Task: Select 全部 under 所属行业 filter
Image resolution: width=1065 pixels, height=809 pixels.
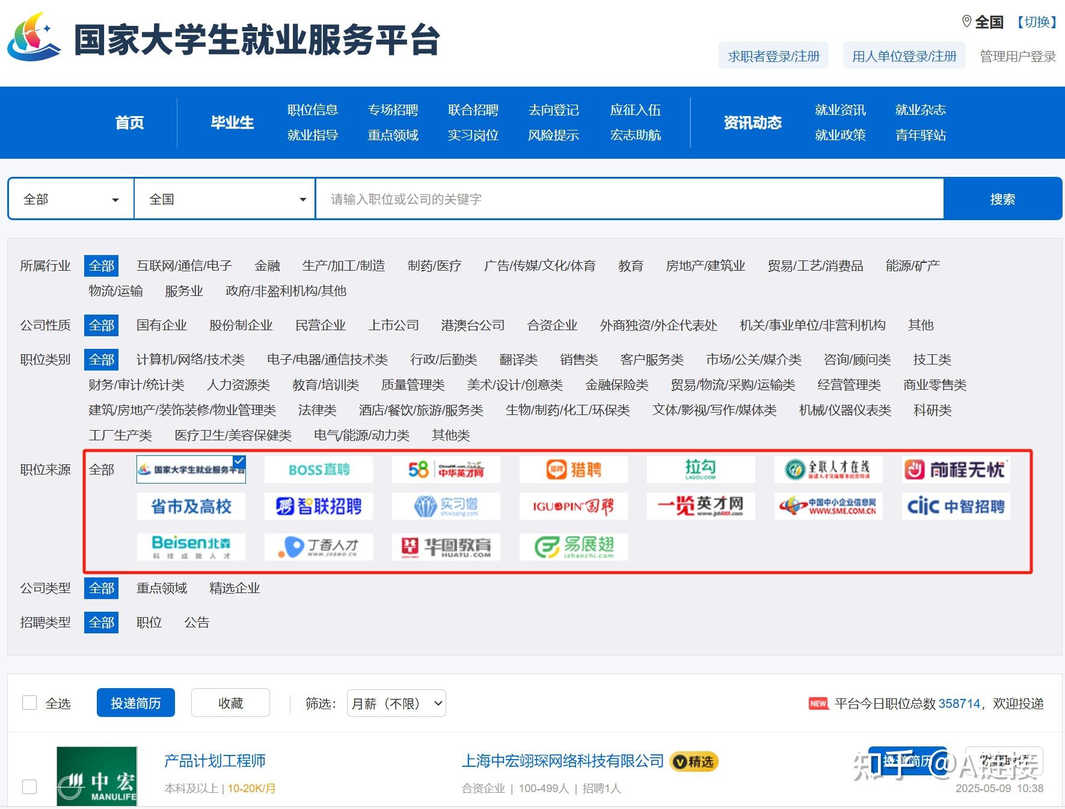Action: tap(101, 266)
